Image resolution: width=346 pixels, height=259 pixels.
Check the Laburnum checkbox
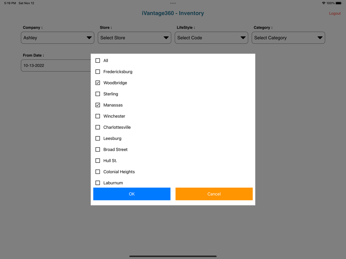point(98,183)
